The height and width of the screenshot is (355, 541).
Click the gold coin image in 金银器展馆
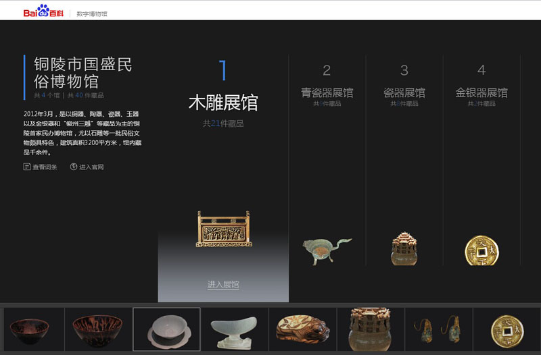(481, 250)
